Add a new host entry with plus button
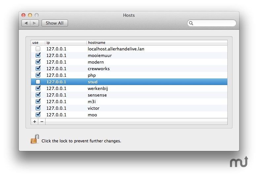This screenshot has height=177, width=258. (x=35, y=122)
